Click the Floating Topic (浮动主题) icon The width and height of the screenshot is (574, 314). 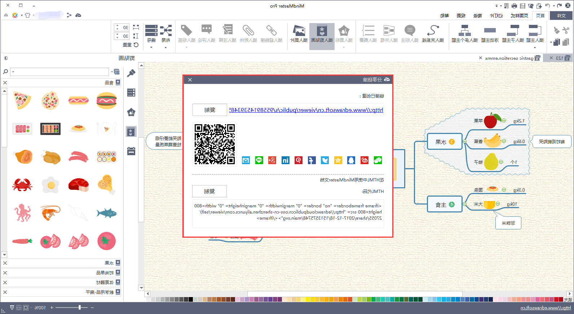[490, 31]
